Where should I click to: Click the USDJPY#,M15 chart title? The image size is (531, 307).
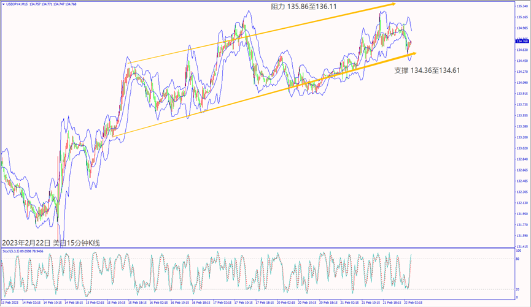[x=18, y=4]
